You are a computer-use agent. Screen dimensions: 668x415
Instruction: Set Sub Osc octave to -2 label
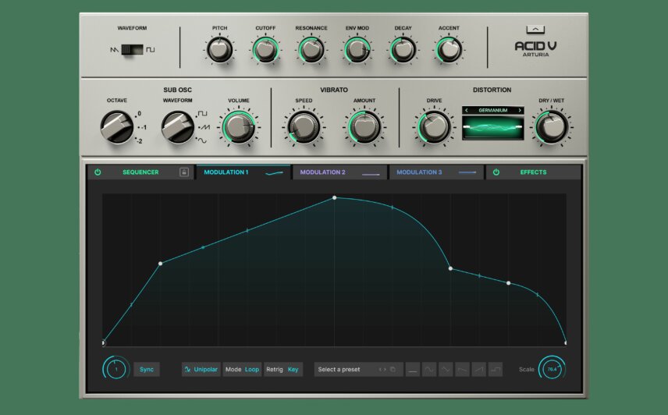pyautogui.click(x=140, y=141)
